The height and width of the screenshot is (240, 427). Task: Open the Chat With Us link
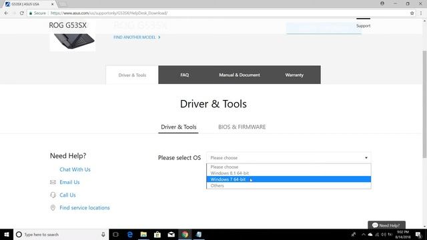pos(75,169)
